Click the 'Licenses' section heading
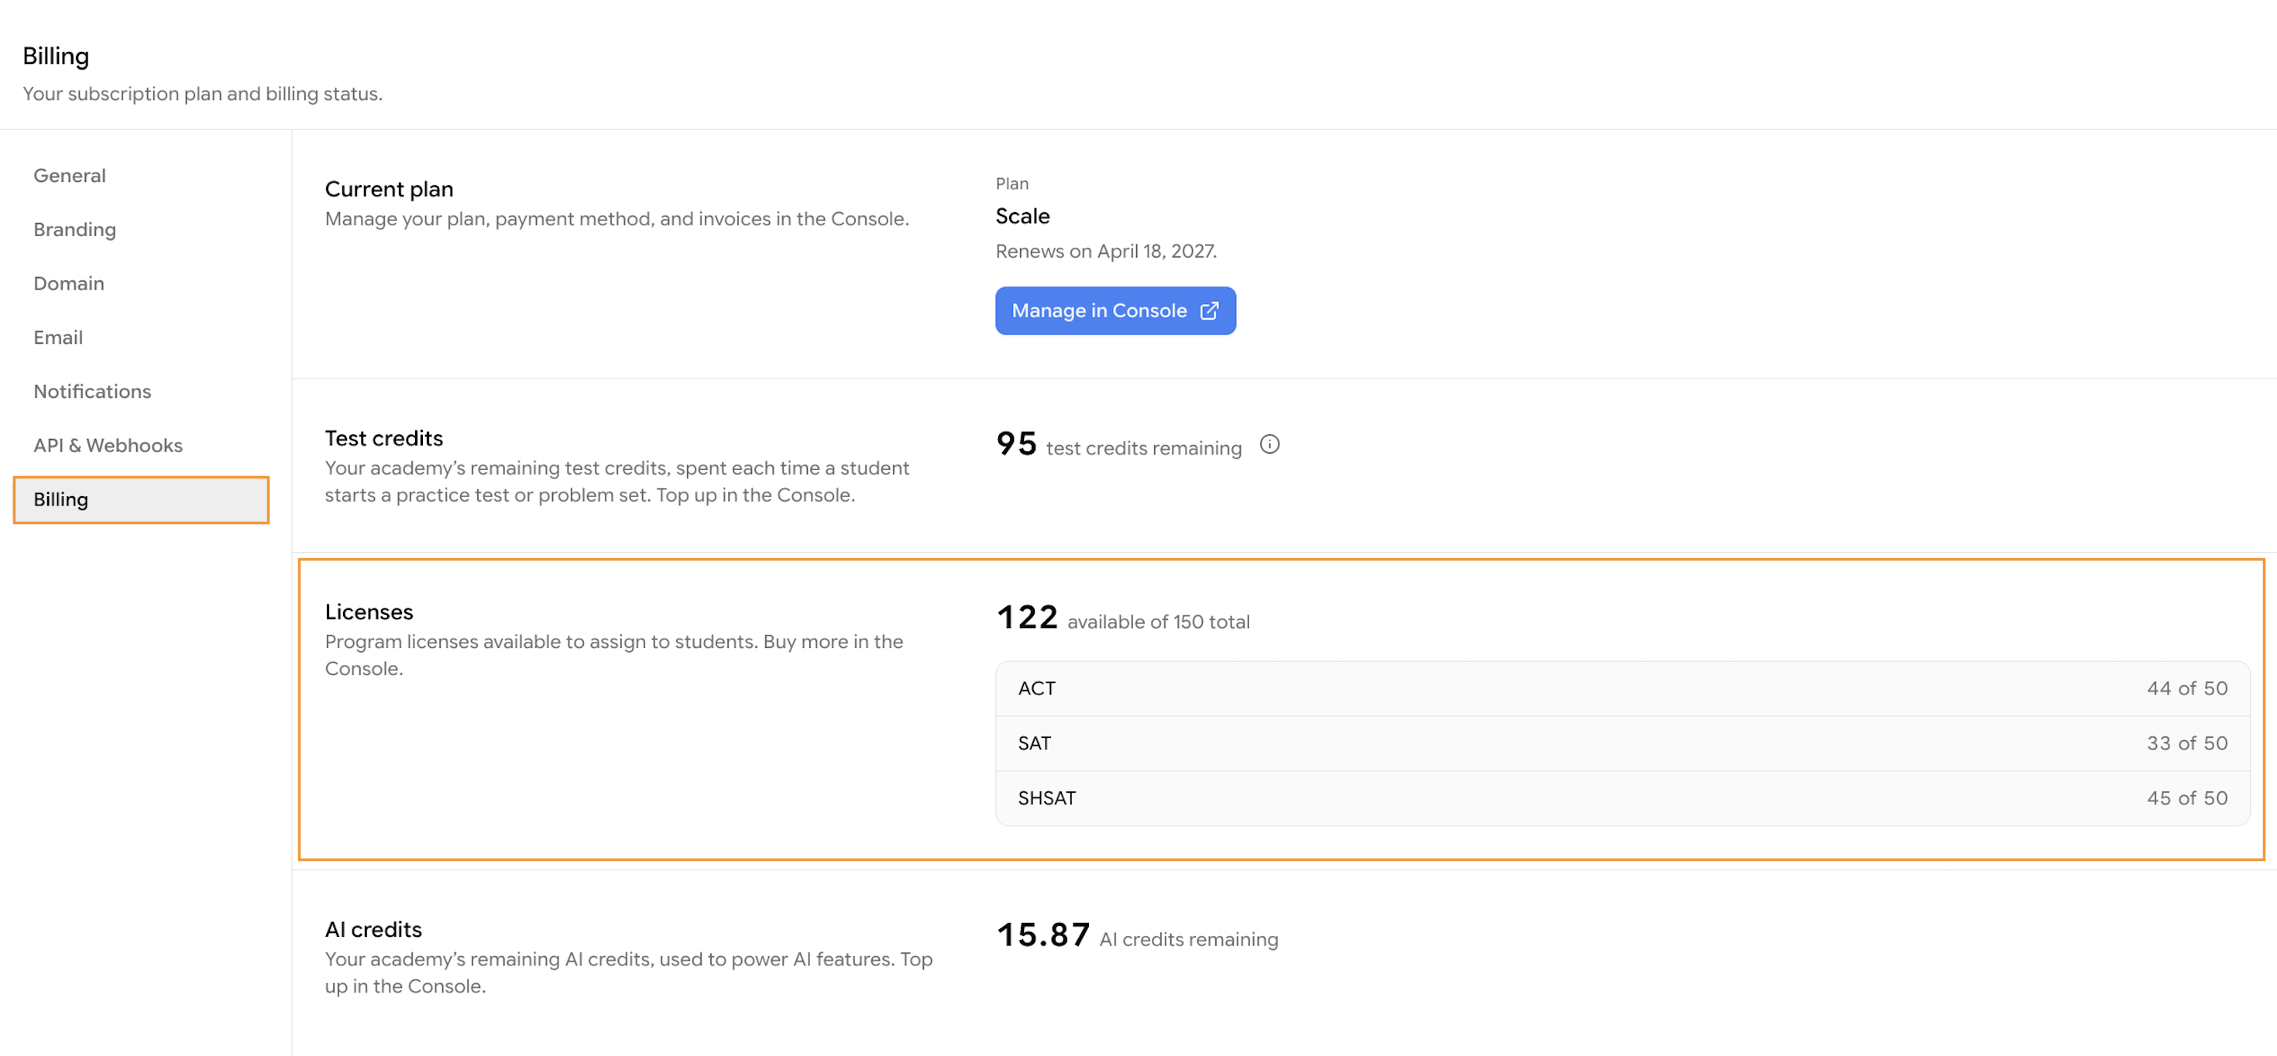This screenshot has width=2277, height=1056. (369, 612)
